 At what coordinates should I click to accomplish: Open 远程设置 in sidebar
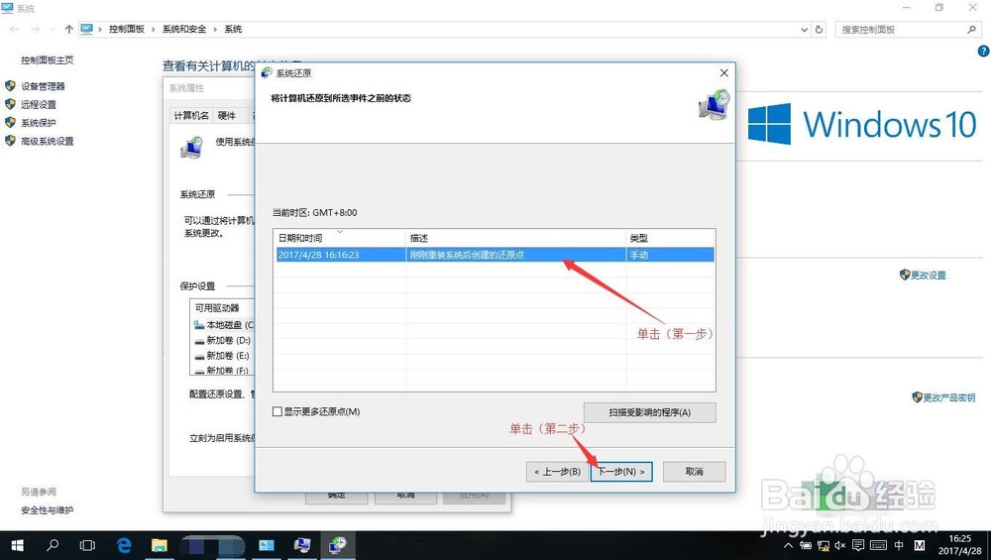pos(38,104)
